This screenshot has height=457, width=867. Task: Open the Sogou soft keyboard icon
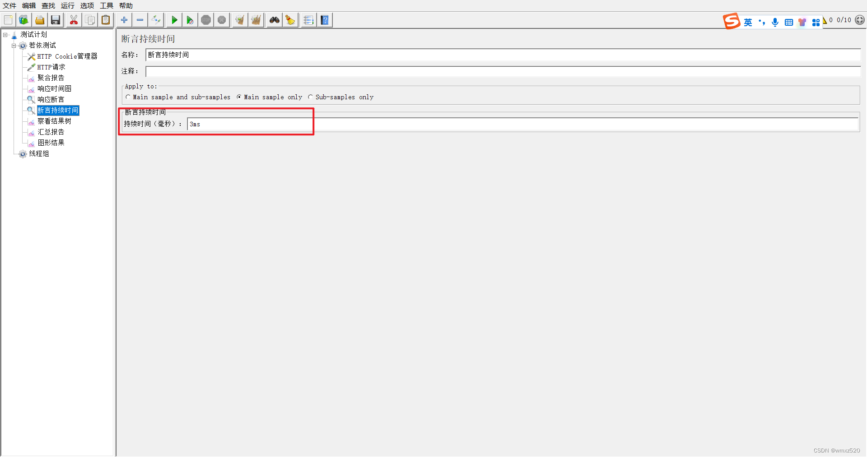789,22
